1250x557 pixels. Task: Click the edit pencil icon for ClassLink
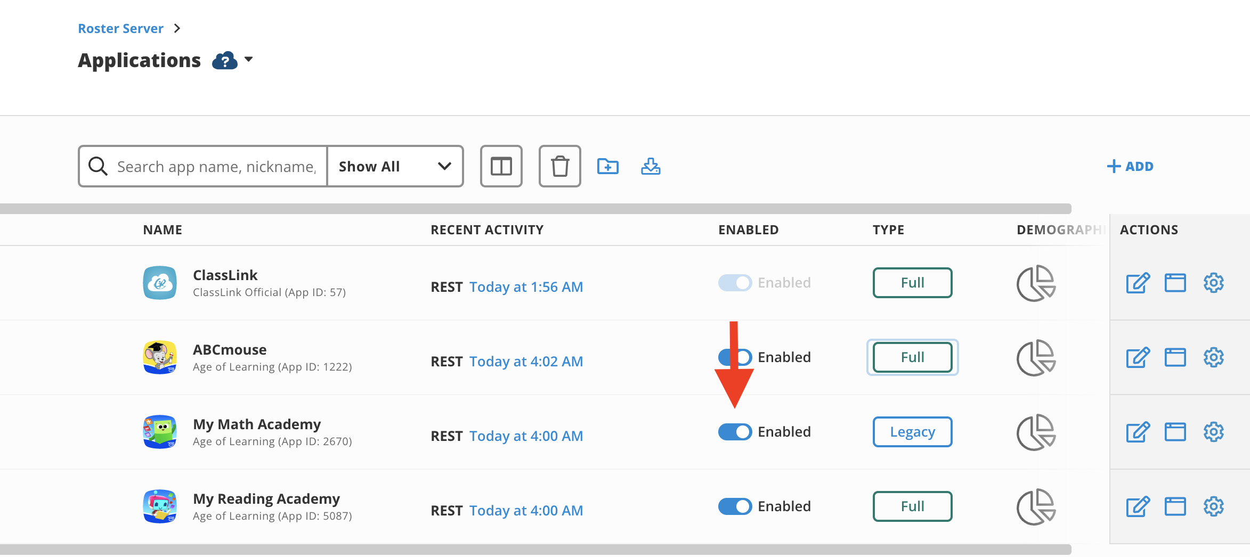[x=1138, y=283]
